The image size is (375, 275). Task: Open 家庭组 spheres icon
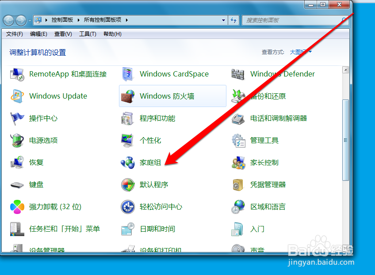coord(128,163)
